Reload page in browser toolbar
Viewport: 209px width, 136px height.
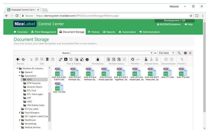(17, 16)
